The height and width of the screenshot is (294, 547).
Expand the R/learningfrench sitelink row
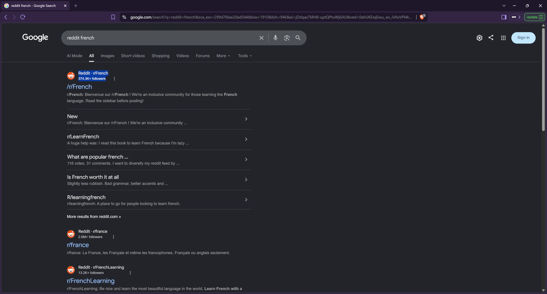[x=159, y=200]
